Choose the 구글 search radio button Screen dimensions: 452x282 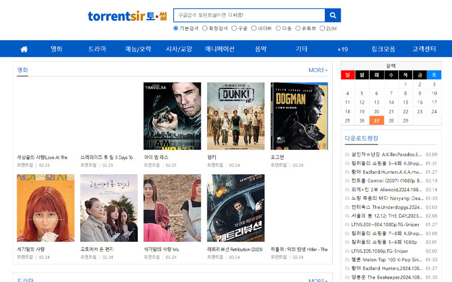[x=234, y=28]
